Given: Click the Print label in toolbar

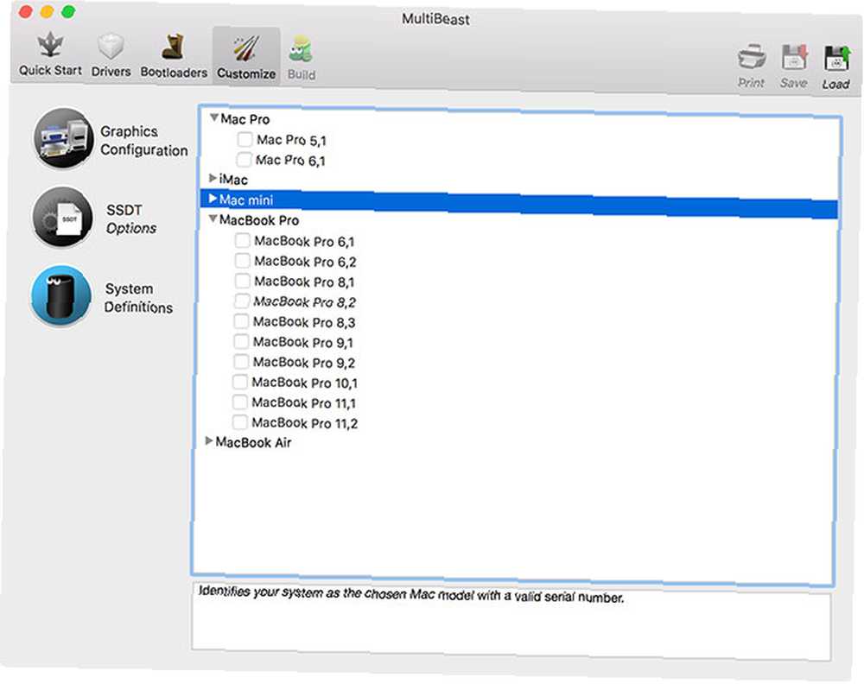Looking at the screenshot, I should coord(751,83).
